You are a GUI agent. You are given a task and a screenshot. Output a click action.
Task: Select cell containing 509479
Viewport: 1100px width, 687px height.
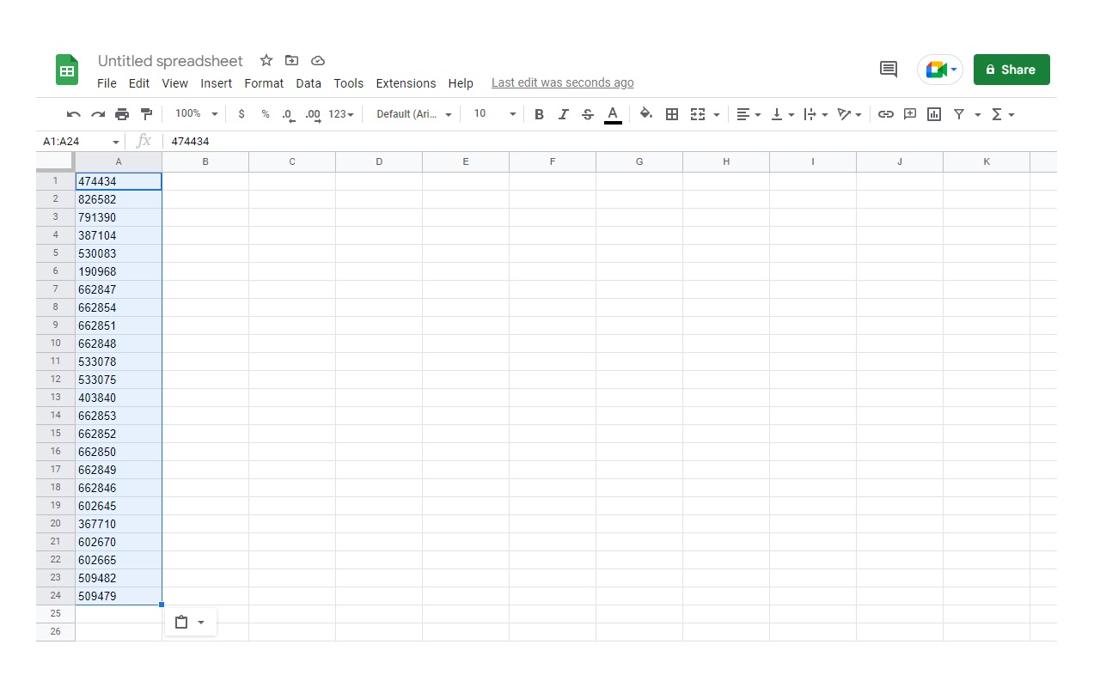coord(119,596)
